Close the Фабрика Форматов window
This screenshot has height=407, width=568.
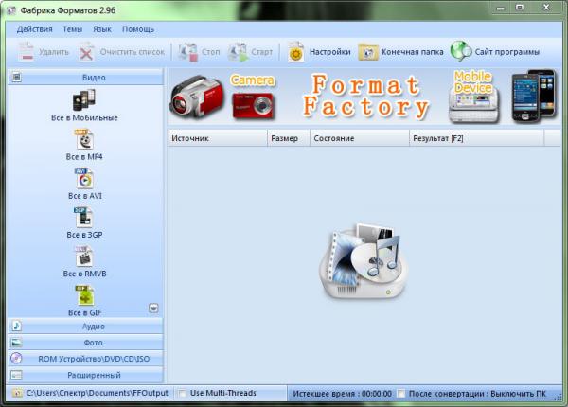(546, 8)
